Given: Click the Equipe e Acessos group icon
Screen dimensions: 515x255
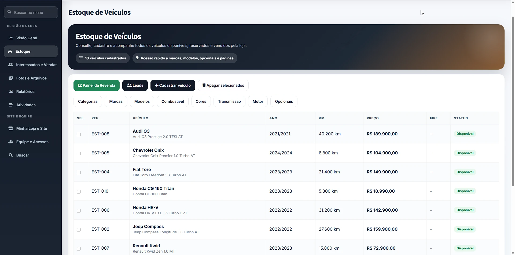Looking at the screenshot, I should 11,142.
